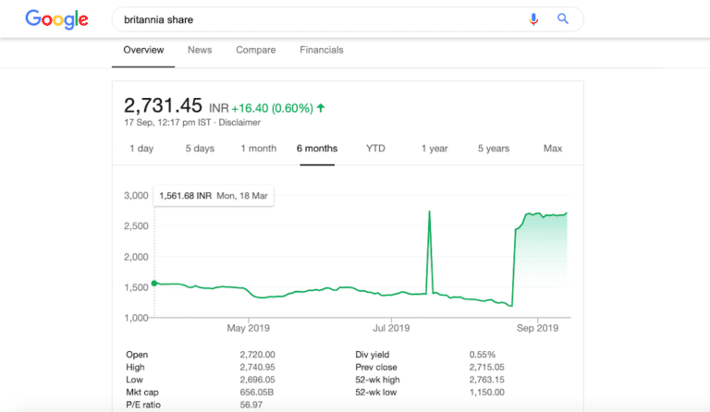Click the Sep 2019 axis label

click(x=537, y=328)
